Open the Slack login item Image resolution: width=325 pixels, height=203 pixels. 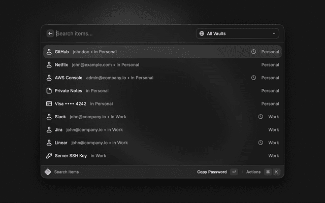(x=60, y=117)
